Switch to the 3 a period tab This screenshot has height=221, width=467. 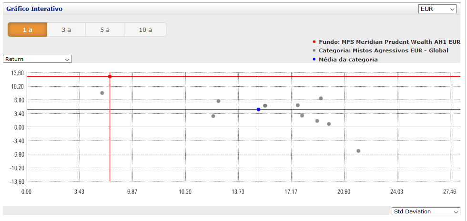(x=66, y=30)
